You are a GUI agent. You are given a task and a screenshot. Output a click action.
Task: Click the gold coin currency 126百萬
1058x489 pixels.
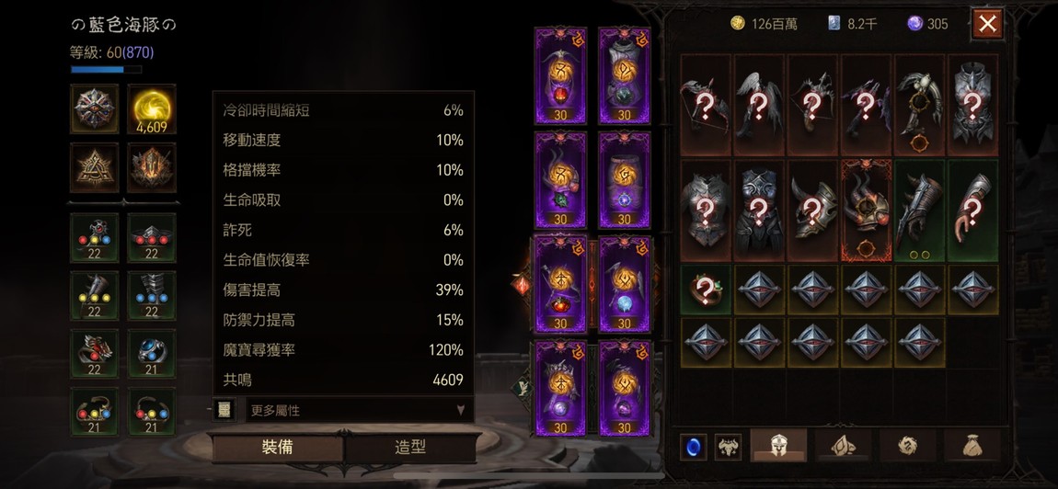click(764, 24)
